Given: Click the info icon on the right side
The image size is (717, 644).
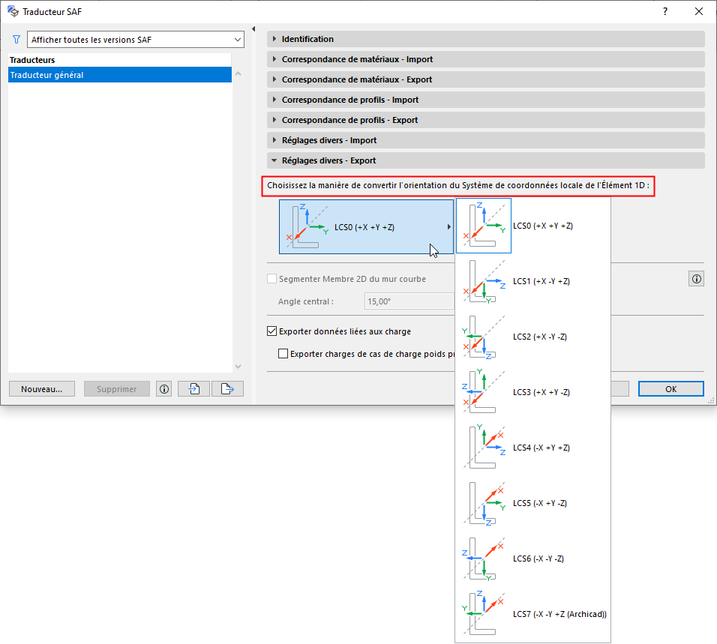Looking at the screenshot, I should click(x=697, y=279).
